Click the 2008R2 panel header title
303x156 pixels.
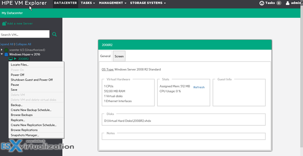(x=107, y=45)
